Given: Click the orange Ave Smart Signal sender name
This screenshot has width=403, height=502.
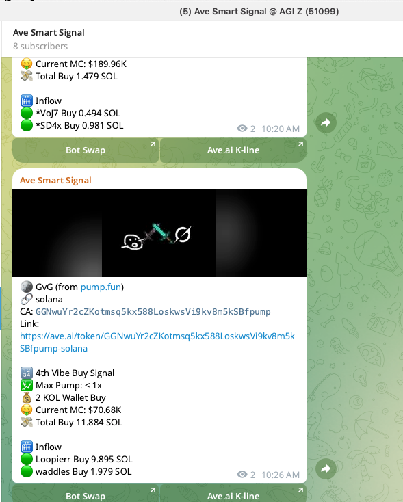Looking at the screenshot, I should tap(55, 181).
